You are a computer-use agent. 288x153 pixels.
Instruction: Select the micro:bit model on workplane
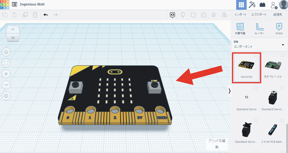[x=115, y=95]
